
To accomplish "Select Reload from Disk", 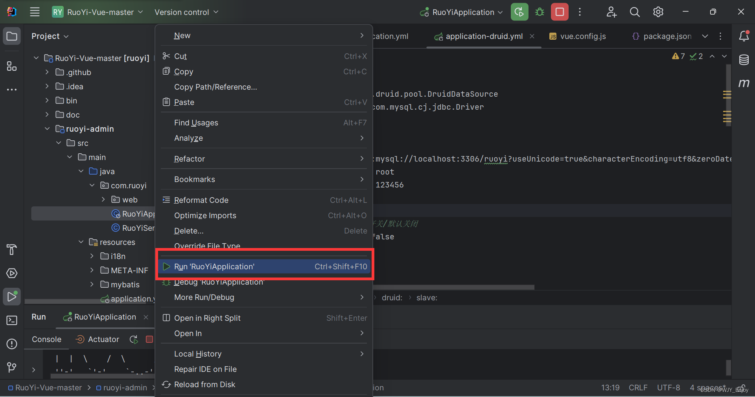I will pyautogui.click(x=264, y=384).
